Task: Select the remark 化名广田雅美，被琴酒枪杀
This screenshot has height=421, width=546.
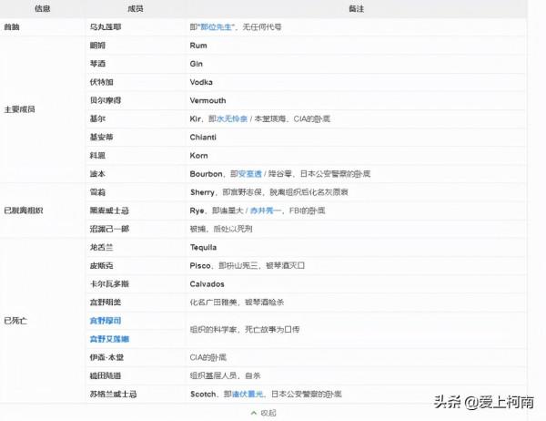Action: tap(237, 302)
